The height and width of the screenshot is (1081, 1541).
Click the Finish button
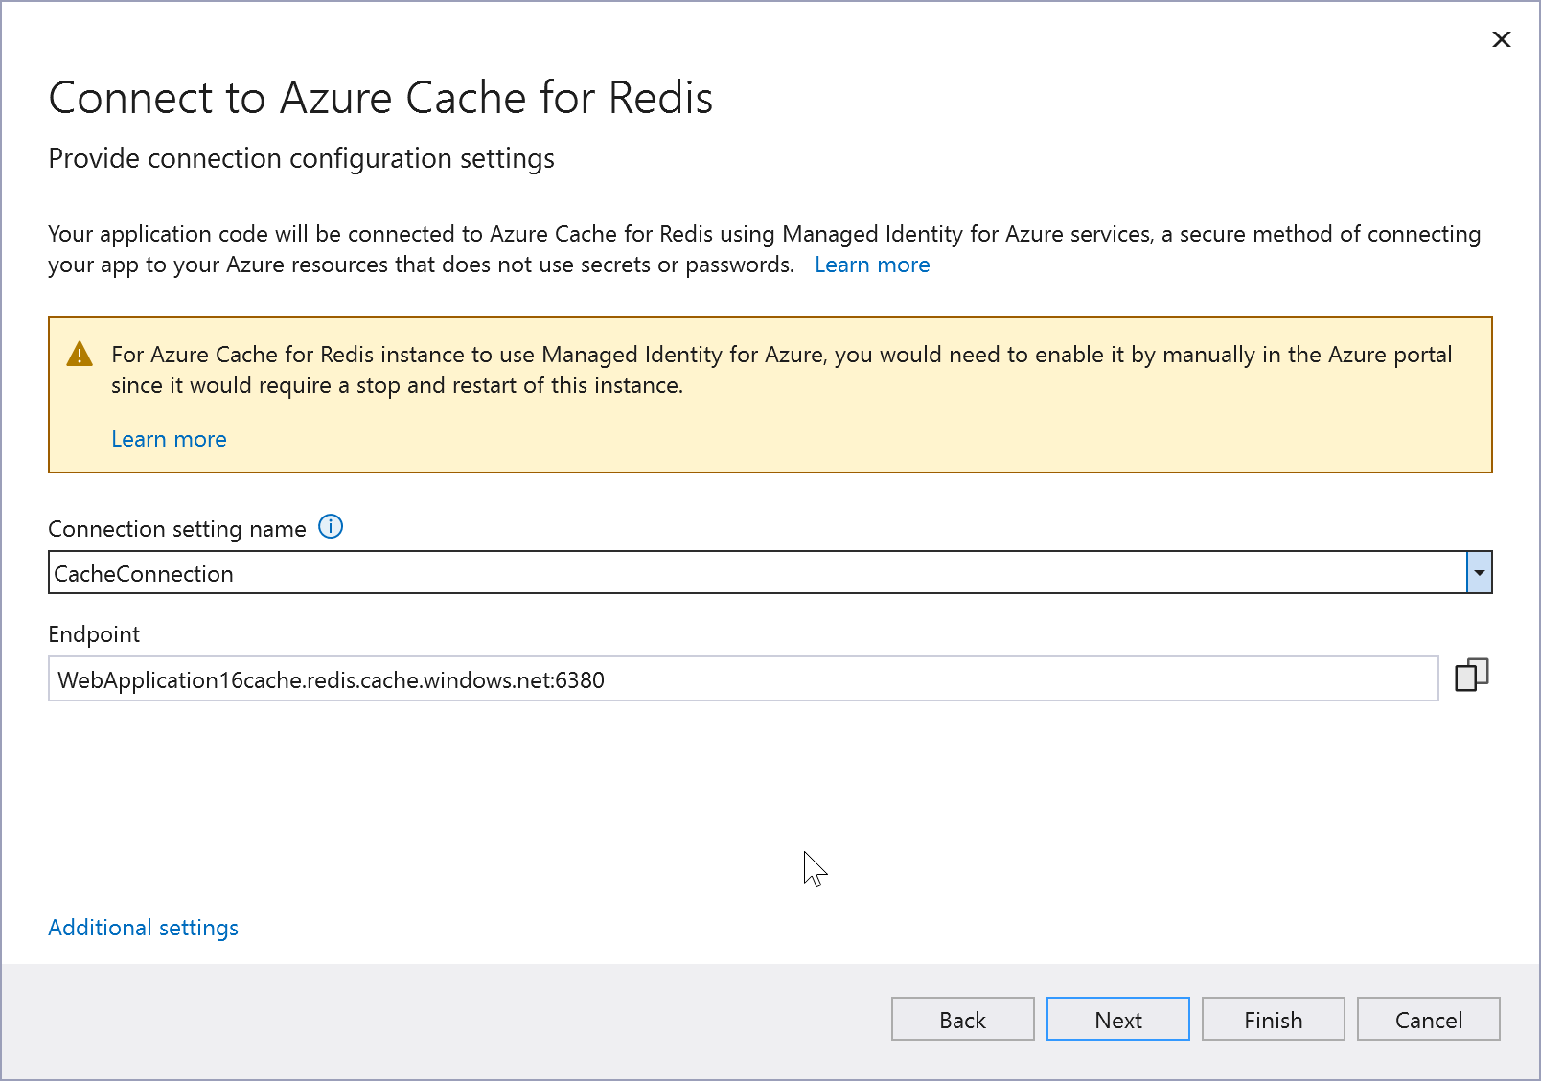point(1274,1020)
